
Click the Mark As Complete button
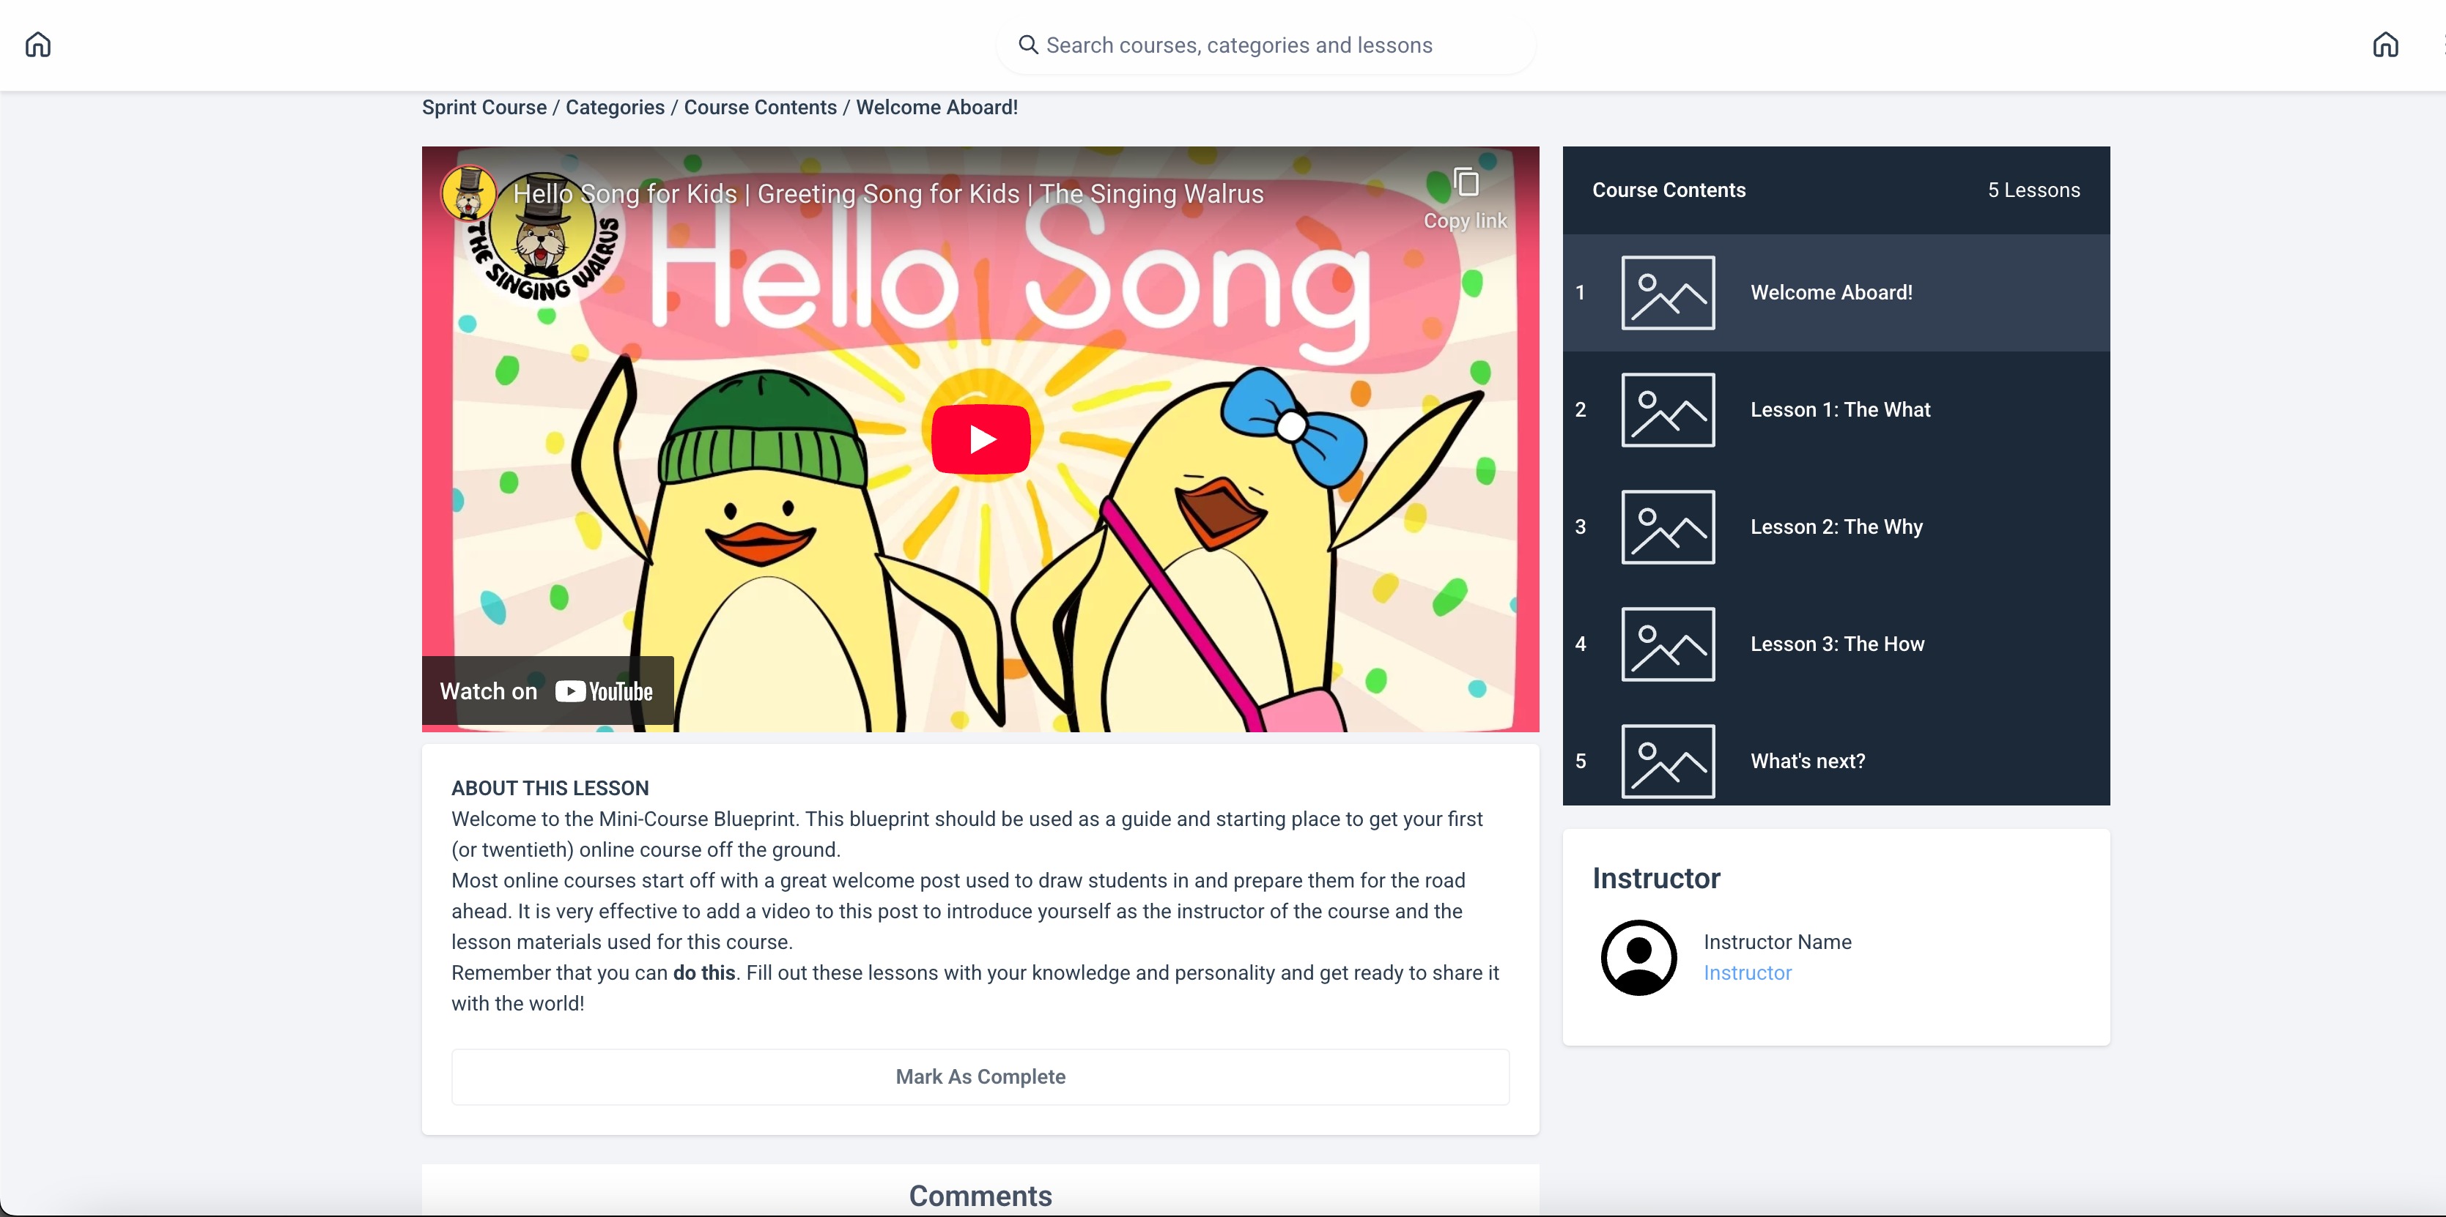click(x=980, y=1076)
